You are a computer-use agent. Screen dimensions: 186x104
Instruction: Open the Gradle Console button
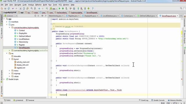click(x=158, y=100)
